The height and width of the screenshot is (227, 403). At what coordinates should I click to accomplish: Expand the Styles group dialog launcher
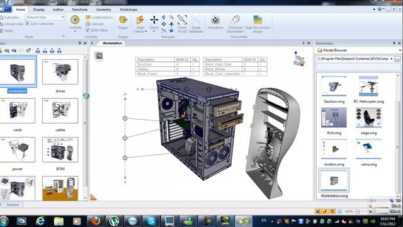[x=64, y=37]
